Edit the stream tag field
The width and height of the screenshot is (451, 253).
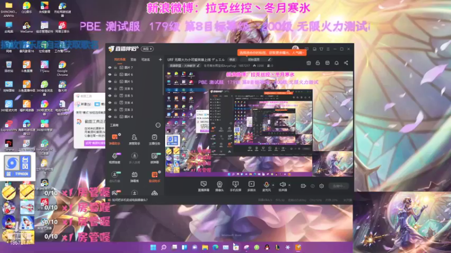[x=256, y=60]
